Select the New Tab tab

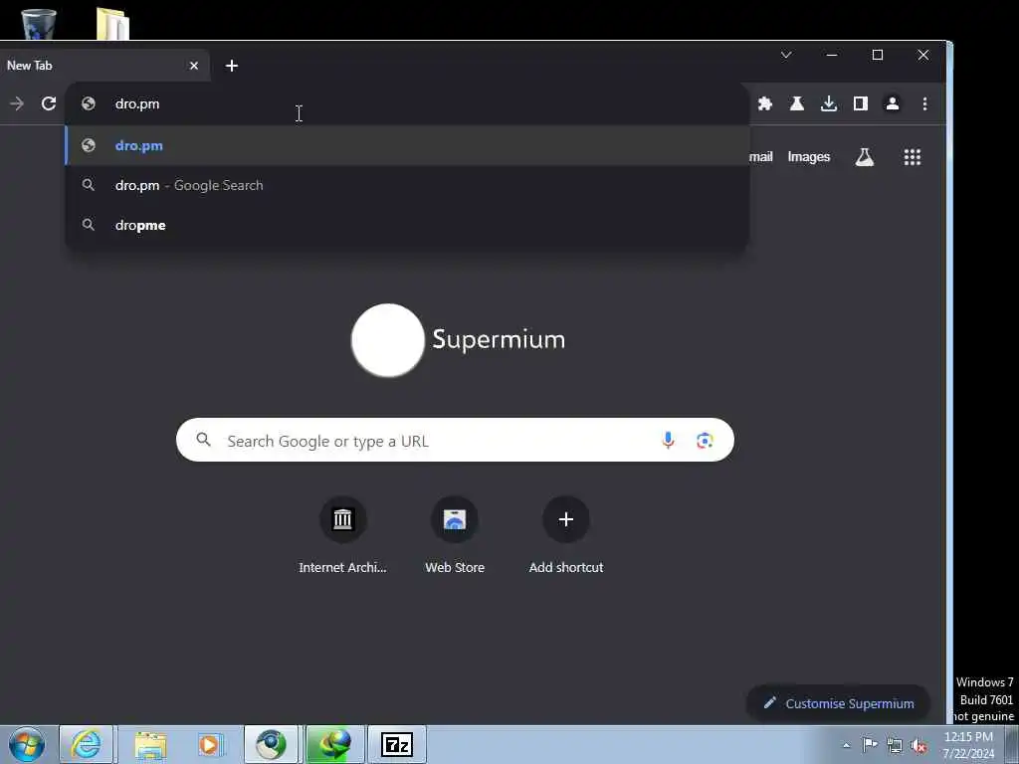click(103, 66)
